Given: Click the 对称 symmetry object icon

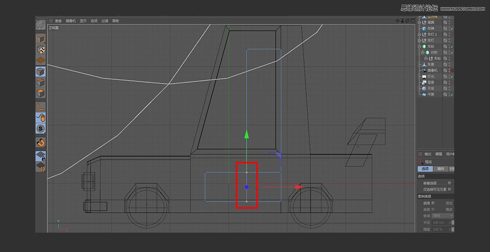Looking at the screenshot, I should [x=428, y=52].
